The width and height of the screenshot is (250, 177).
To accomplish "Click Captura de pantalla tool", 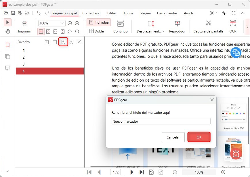I will (x=208, y=27).
